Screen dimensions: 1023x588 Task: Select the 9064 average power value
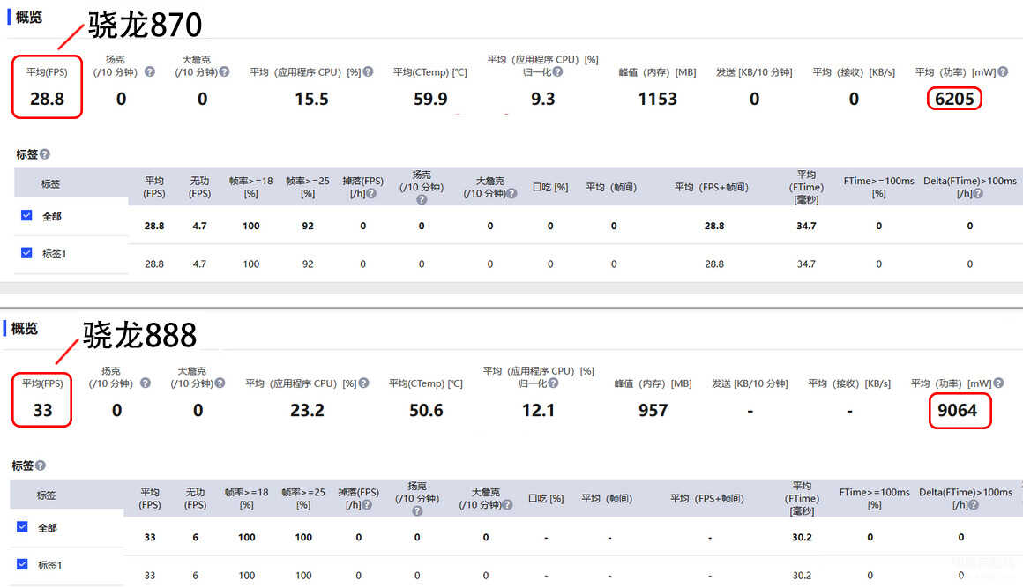point(957,411)
